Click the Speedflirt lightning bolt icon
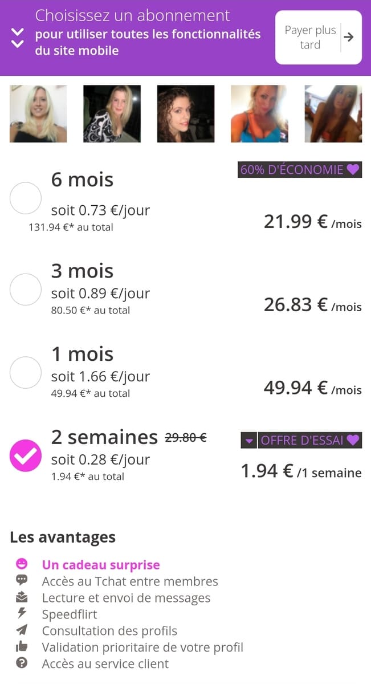This screenshot has width=371, height=684. (23, 614)
